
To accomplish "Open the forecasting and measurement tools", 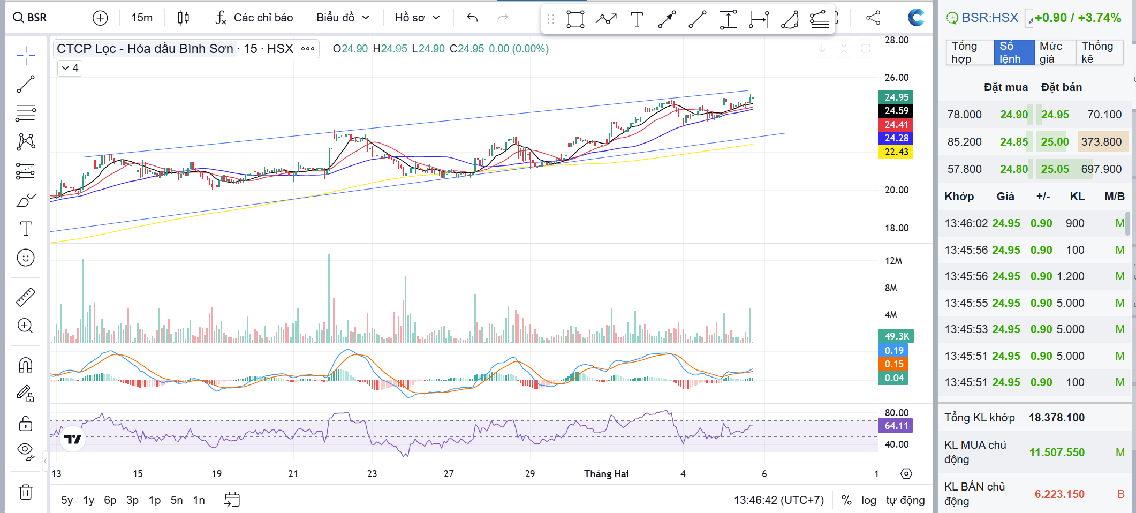I will tap(26, 171).
